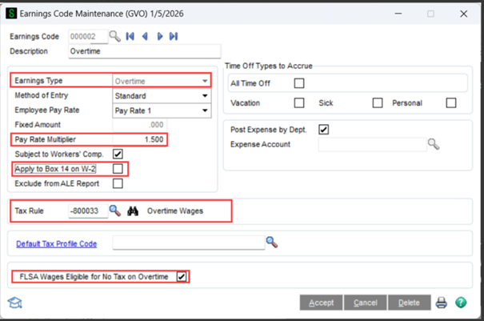Click the binoculars tax rule search icon
The width and height of the screenshot is (484, 321).
coord(134,211)
